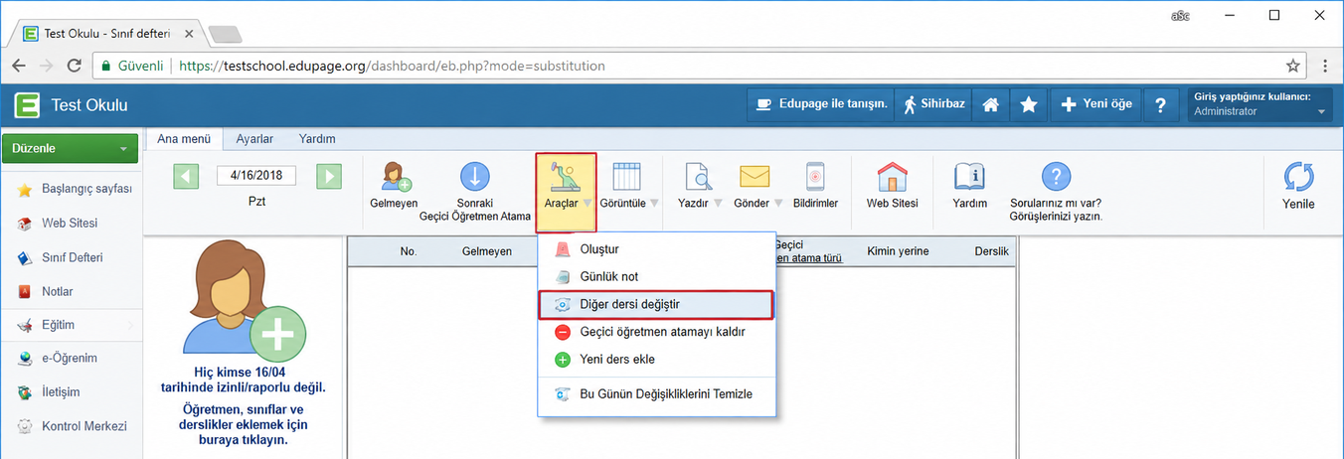Open the home icon in header
The width and height of the screenshot is (1344, 459).
click(x=990, y=104)
